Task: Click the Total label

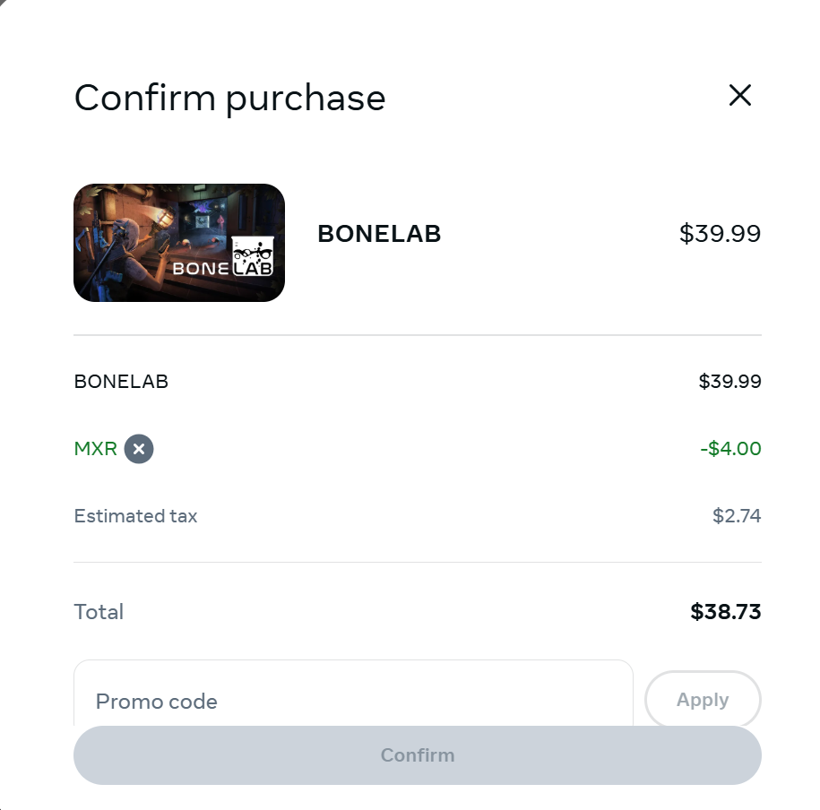Action: 99,612
